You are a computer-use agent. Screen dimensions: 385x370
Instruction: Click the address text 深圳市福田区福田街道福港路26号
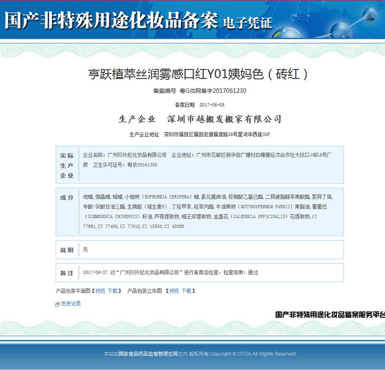coord(201,134)
